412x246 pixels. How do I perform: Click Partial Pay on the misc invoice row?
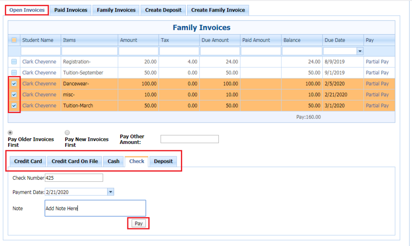[378, 95]
